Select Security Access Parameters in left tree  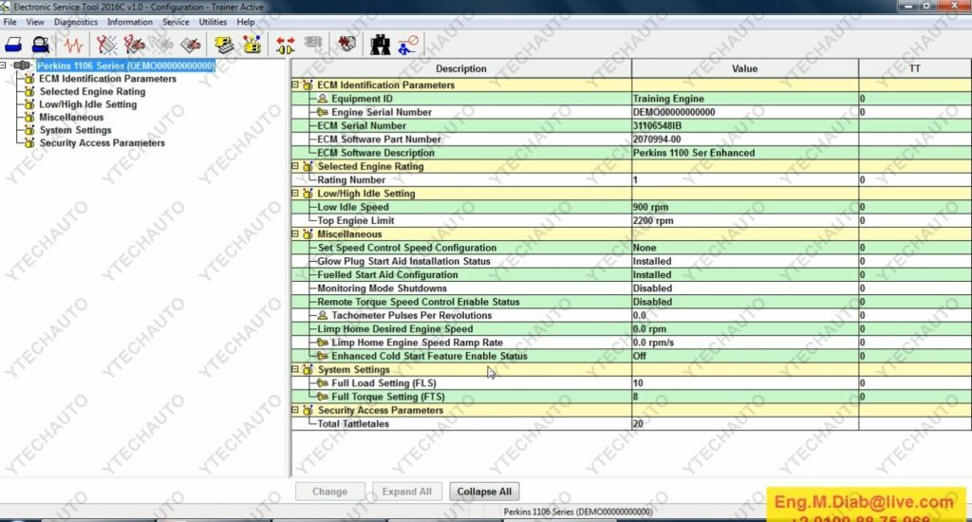click(102, 143)
